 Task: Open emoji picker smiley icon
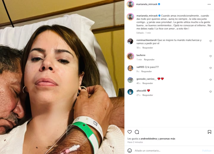click(130, 151)
